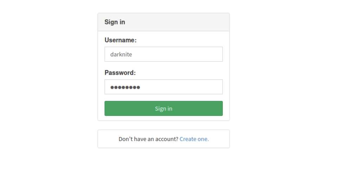This screenshot has width=360, height=171.
Task: Focus the Password input field
Action: (163, 87)
